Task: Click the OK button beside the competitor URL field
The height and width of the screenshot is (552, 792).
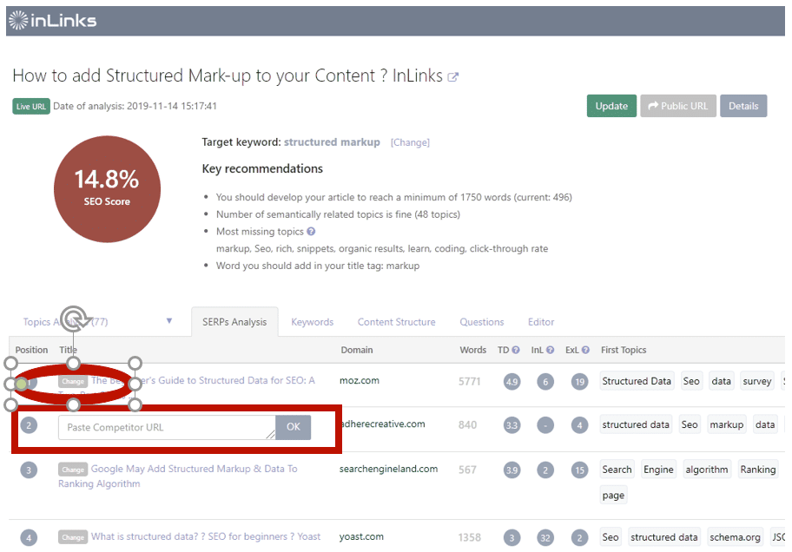Action: point(294,427)
